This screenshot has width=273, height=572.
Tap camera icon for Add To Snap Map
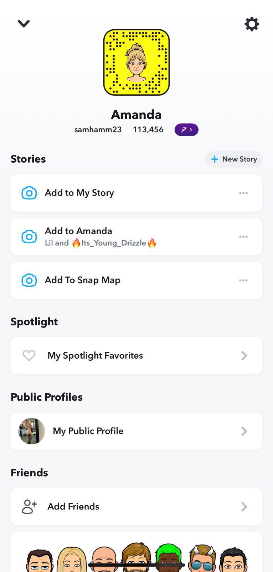(29, 280)
